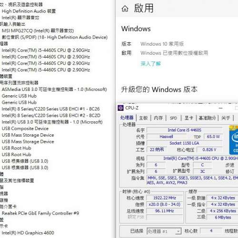Click the home icon beside 啟用

[x=125, y=9]
